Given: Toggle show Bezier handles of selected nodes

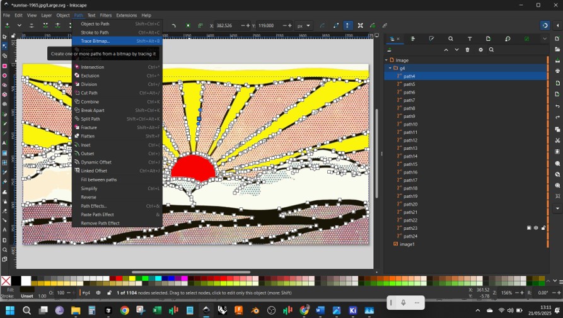Looking at the screenshot, I should [347, 25].
